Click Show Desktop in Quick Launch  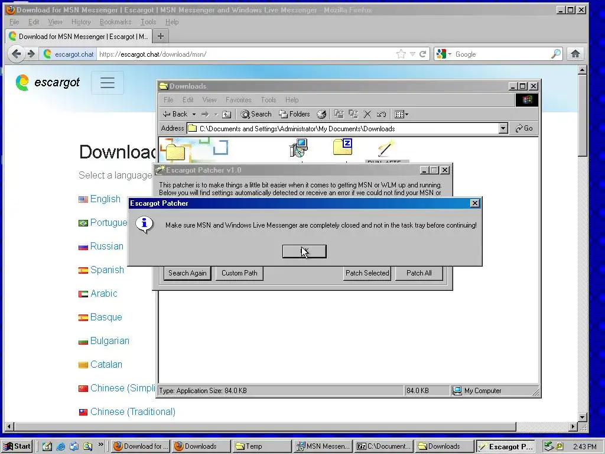pyautogui.click(x=47, y=446)
